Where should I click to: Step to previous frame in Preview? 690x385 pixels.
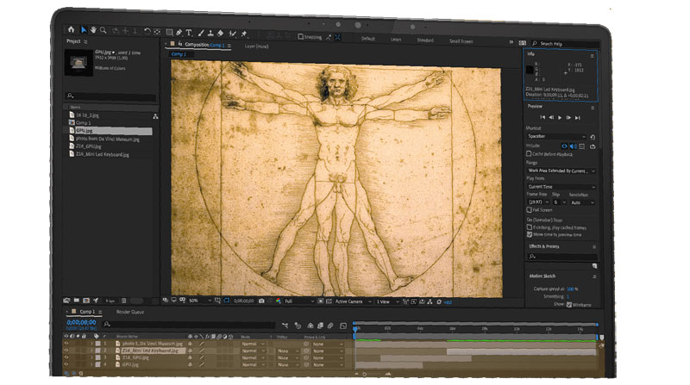coord(551,117)
